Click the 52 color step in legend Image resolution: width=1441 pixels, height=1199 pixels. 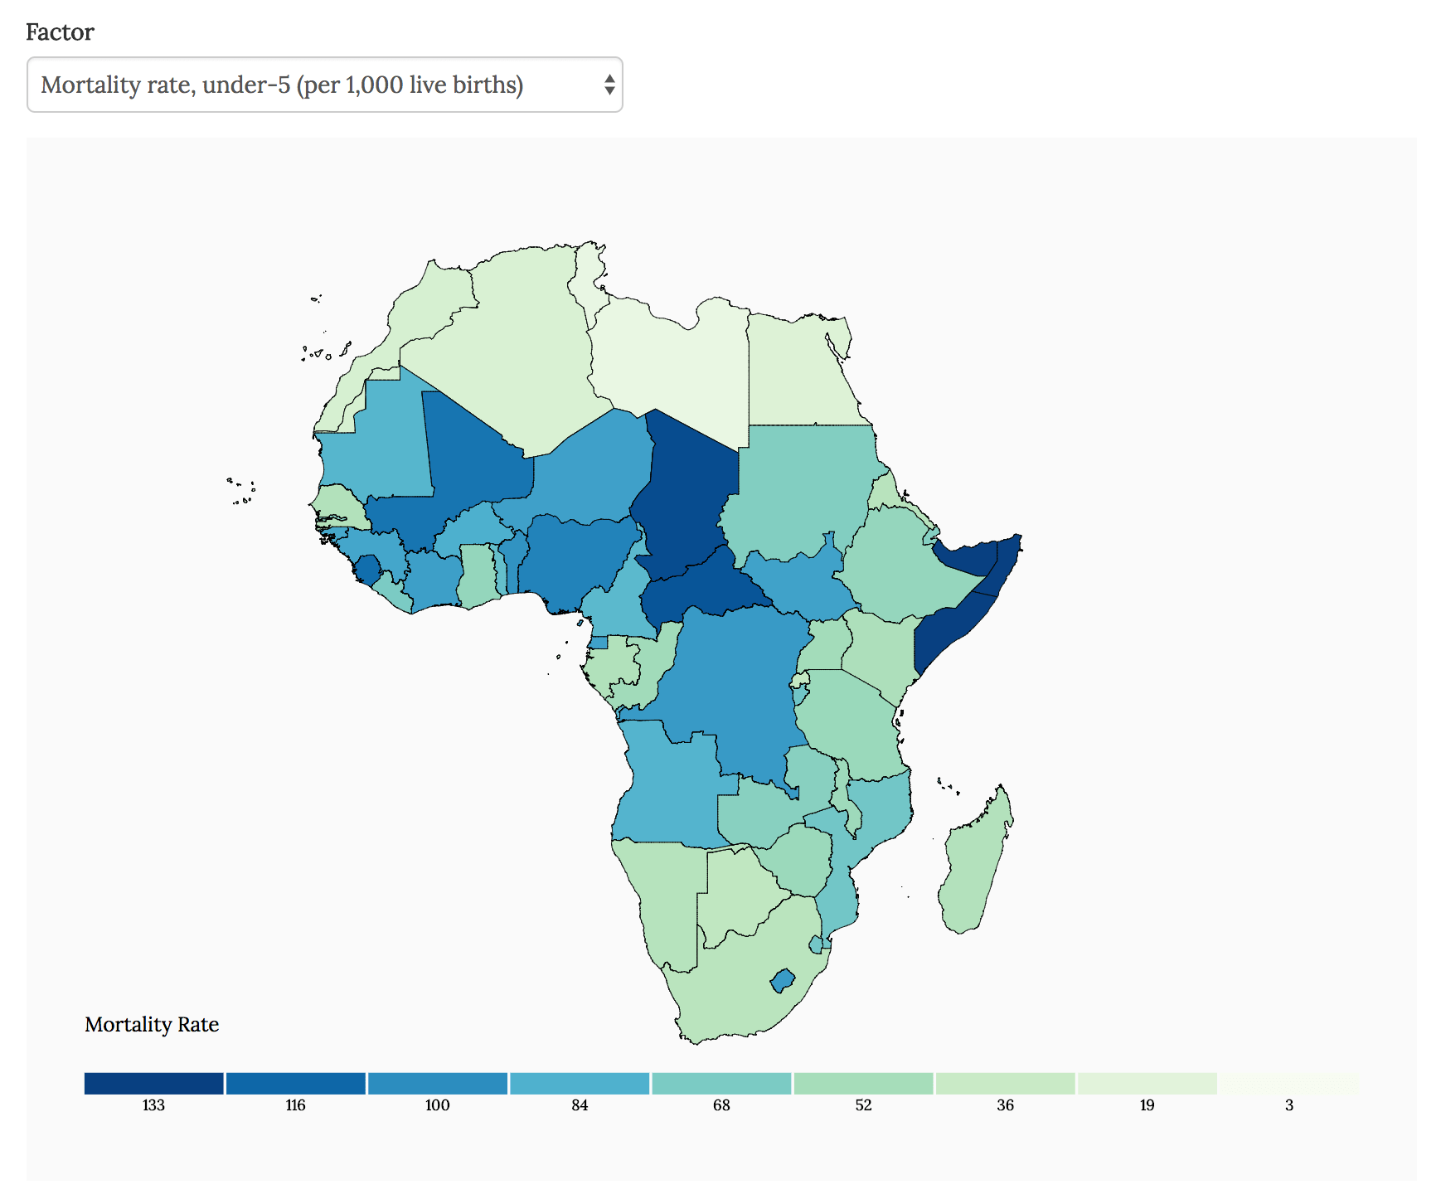[x=862, y=1082]
